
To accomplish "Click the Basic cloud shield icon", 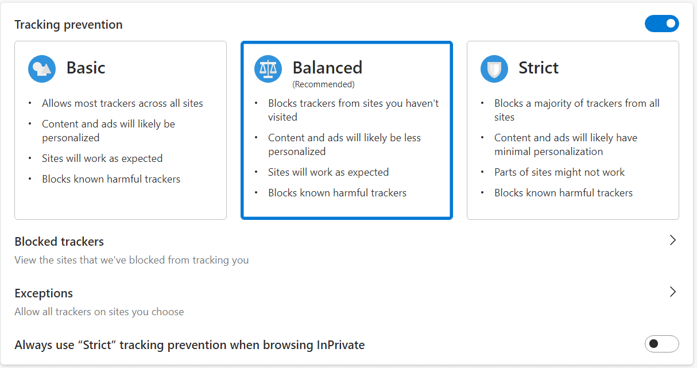I will pos(40,68).
